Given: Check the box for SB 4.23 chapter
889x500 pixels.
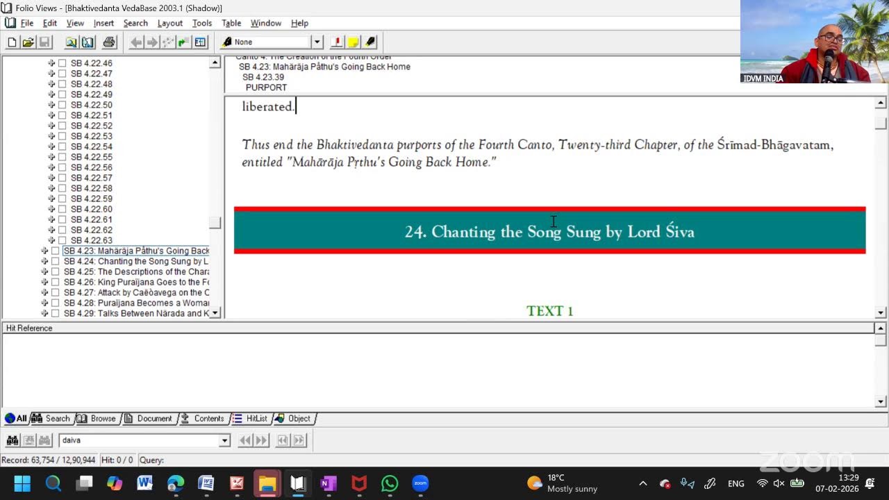Looking at the screenshot, I should click(x=55, y=251).
